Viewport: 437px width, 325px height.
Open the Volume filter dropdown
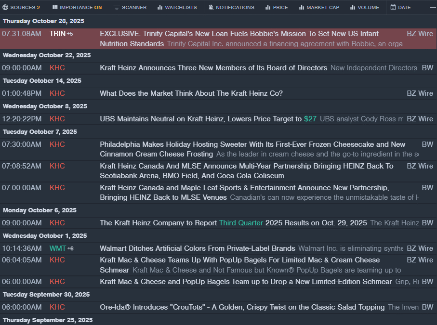tap(365, 7)
